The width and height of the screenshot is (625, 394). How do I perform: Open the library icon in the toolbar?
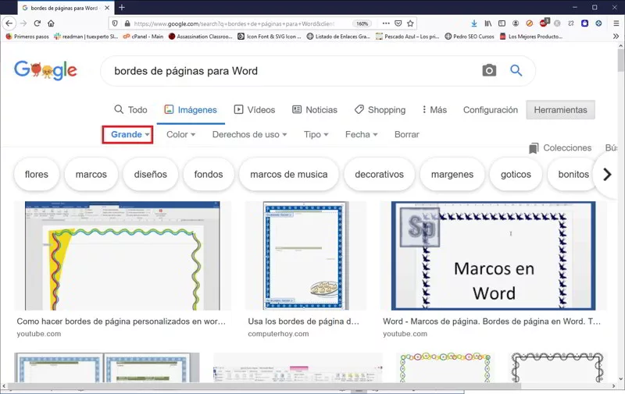(x=487, y=23)
